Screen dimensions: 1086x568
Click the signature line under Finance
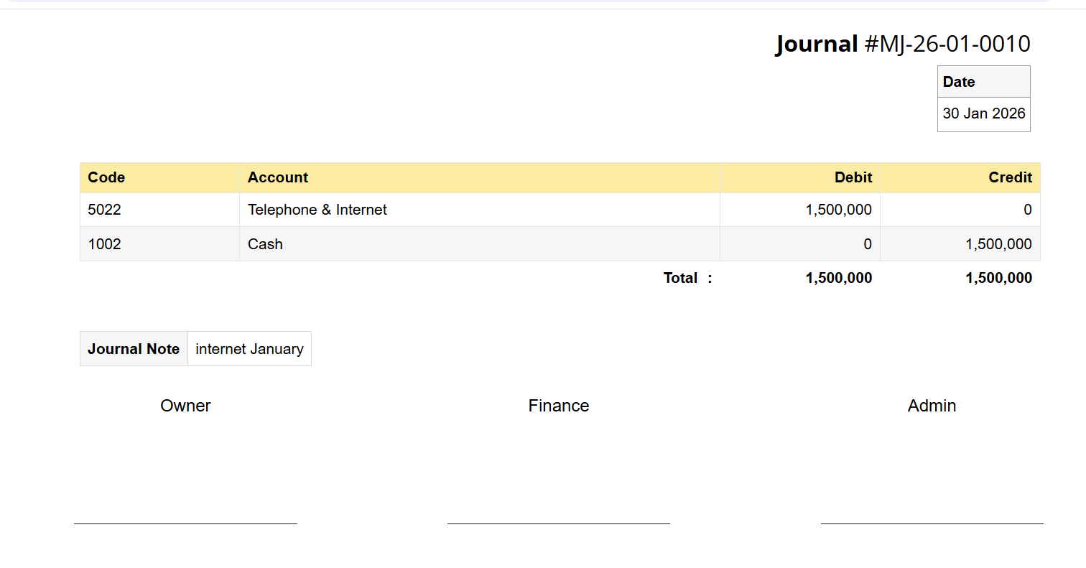(558, 523)
